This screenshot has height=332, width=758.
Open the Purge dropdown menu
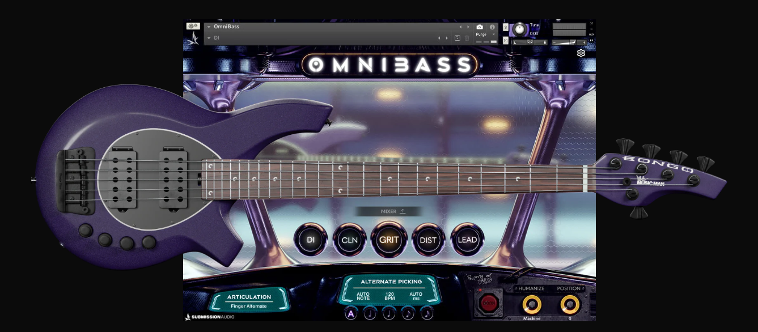click(x=486, y=35)
